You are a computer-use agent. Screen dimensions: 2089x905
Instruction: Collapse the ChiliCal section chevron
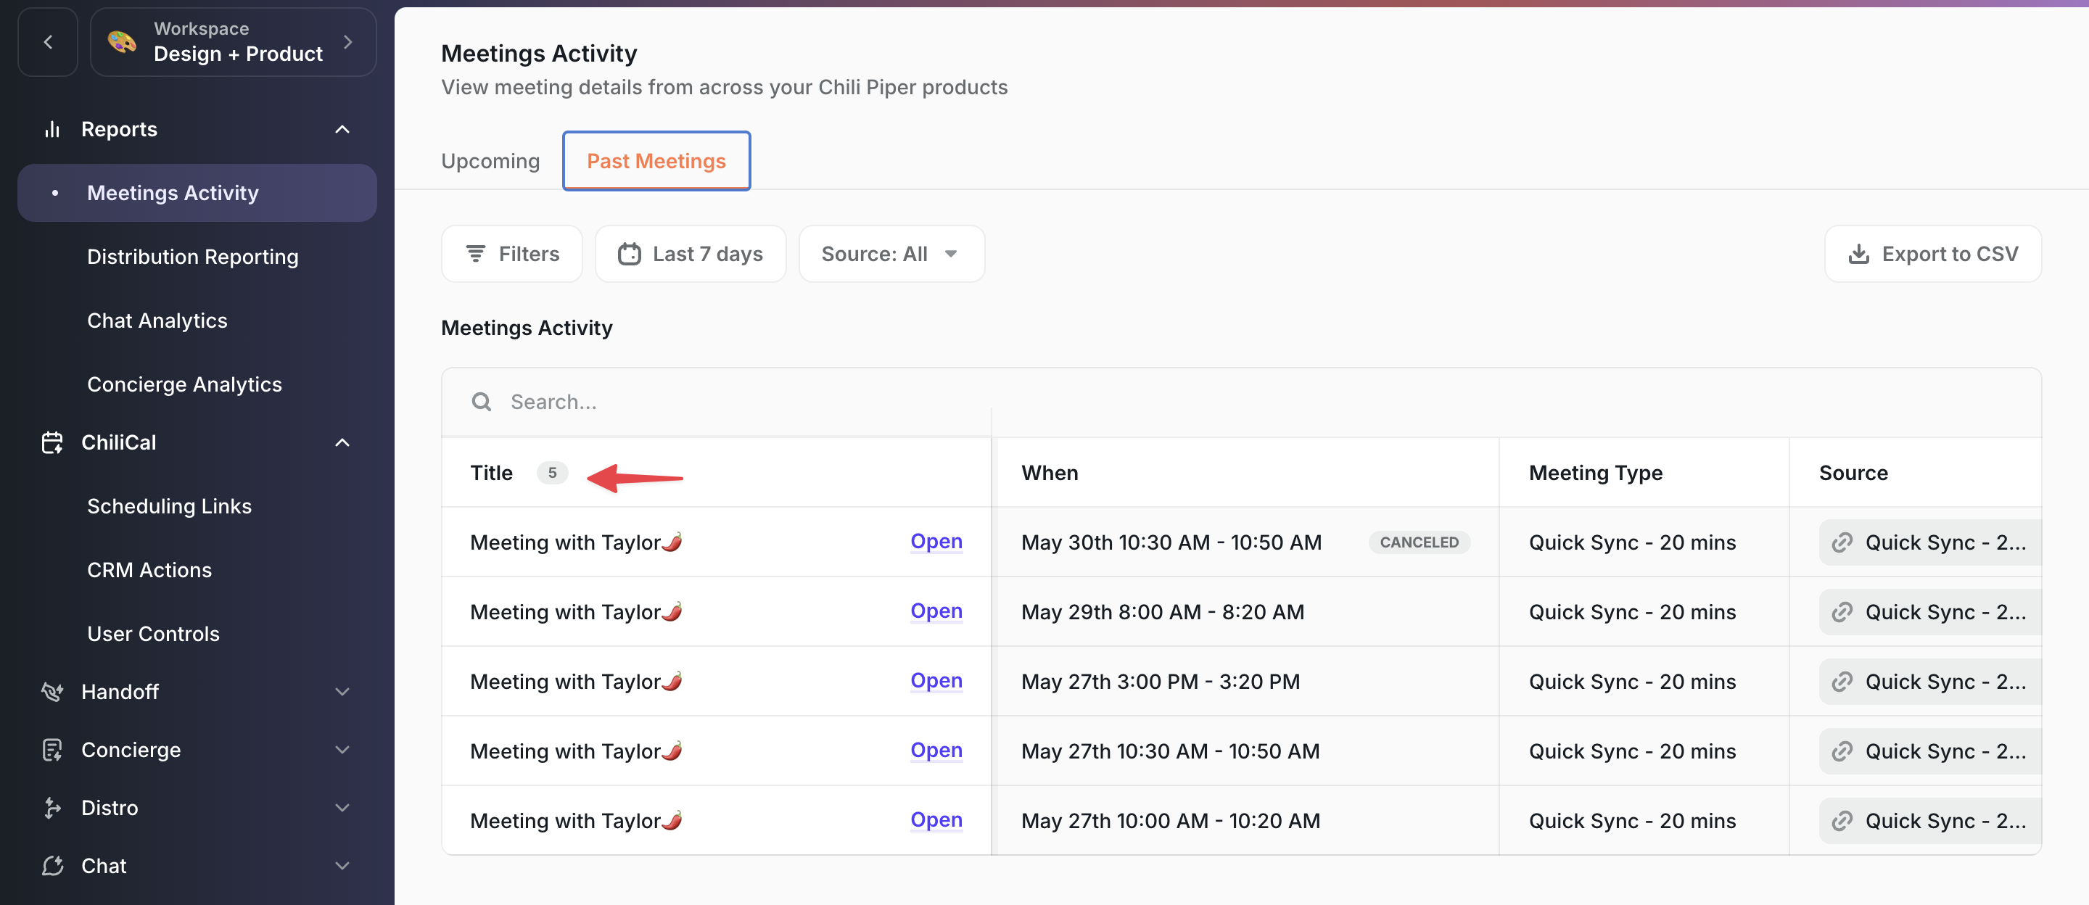[342, 442]
